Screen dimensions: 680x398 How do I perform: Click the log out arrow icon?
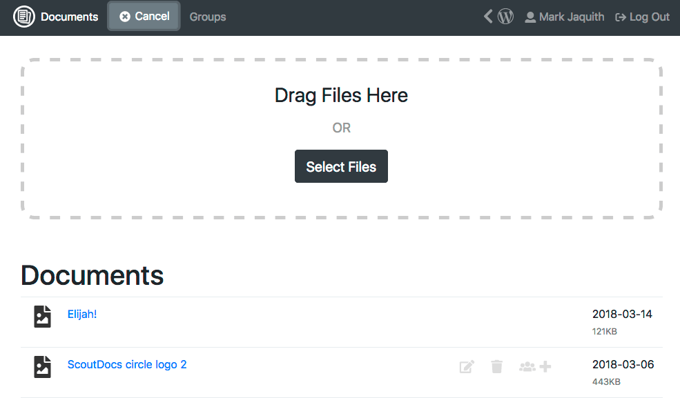(x=620, y=16)
